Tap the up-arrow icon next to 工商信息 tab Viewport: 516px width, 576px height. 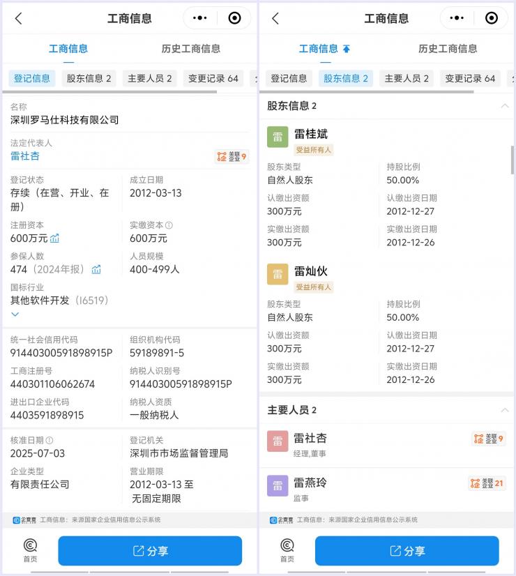coord(347,49)
